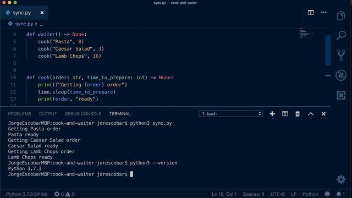Screen dimensions: 352x198
Task: Click 'Getting Pasta order' terminal line
Action: tap(34, 129)
